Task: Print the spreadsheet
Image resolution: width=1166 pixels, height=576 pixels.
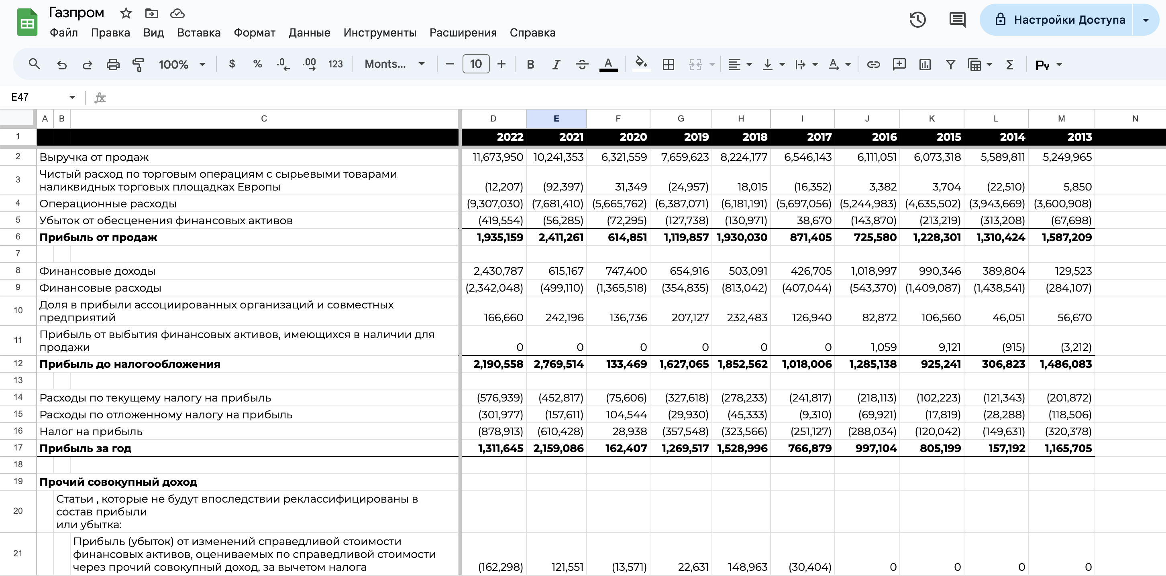Action: [113, 64]
